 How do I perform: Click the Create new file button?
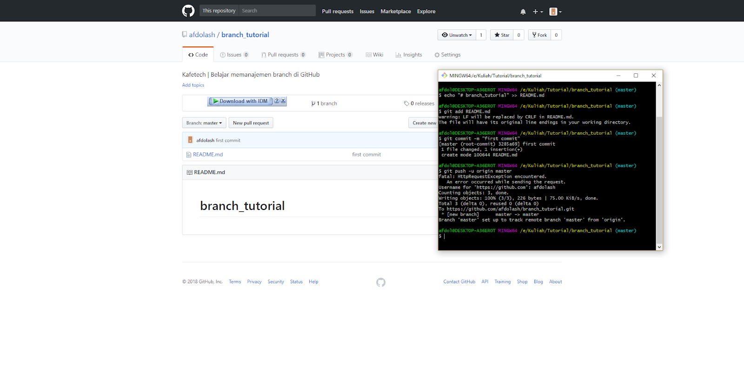pyautogui.click(x=423, y=123)
